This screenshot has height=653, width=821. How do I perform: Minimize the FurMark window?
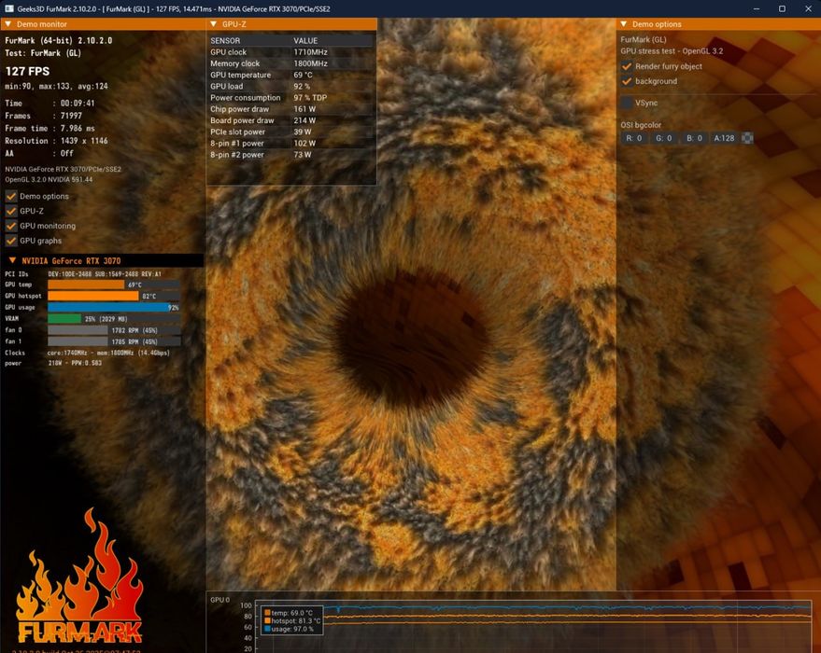[x=757, y=9]
